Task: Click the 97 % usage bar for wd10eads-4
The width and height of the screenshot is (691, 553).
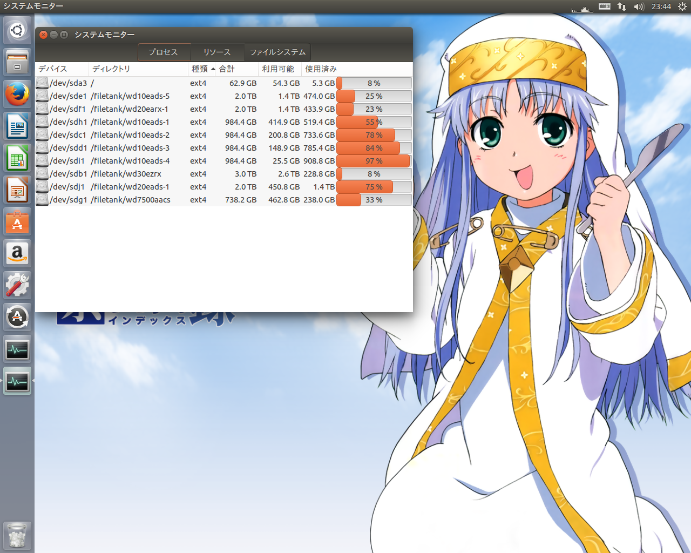Action: [374, 161]
